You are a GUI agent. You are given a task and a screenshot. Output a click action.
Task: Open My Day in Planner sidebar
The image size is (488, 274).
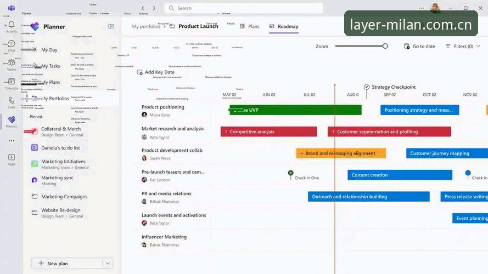click(49, 50)
